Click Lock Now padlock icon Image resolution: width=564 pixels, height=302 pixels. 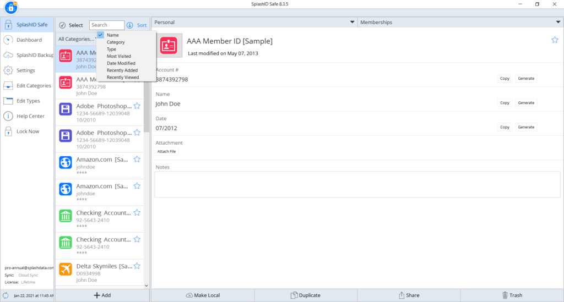tap(8, 131)
